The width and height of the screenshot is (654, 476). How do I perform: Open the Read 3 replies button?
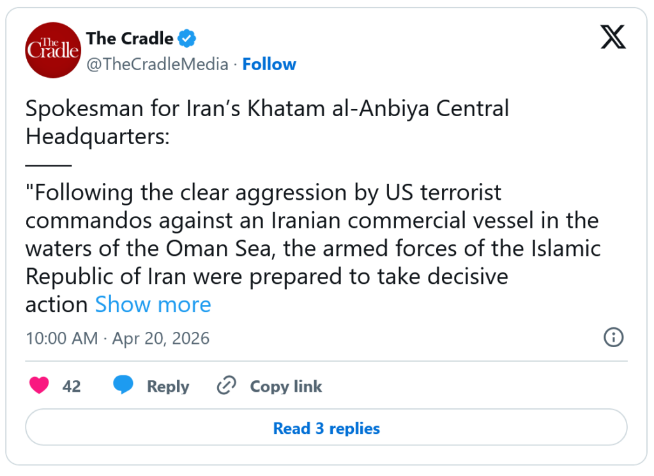(x=326, y=428)
